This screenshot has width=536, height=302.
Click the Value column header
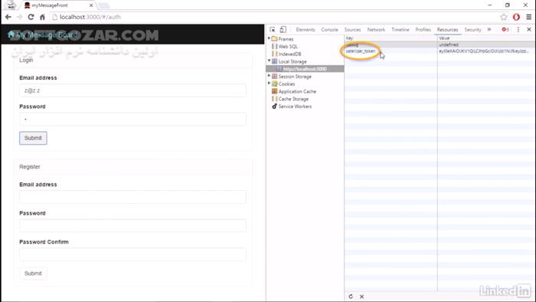click(x=486, y=38)
